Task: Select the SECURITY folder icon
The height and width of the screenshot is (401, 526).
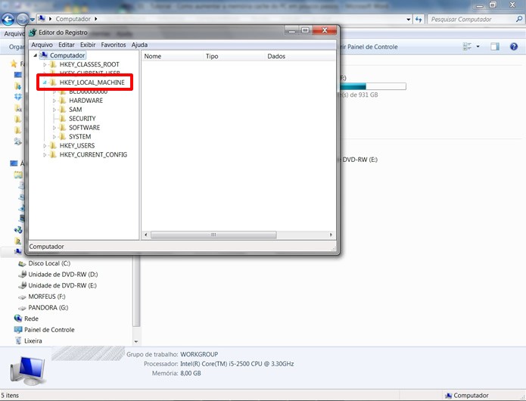Action: pyautogui.click(x=62, y=118)
